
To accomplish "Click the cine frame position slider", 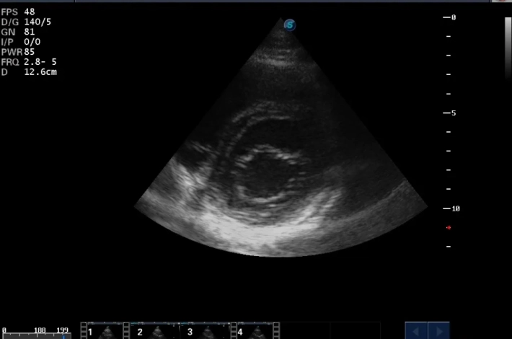I will point(36,335).
